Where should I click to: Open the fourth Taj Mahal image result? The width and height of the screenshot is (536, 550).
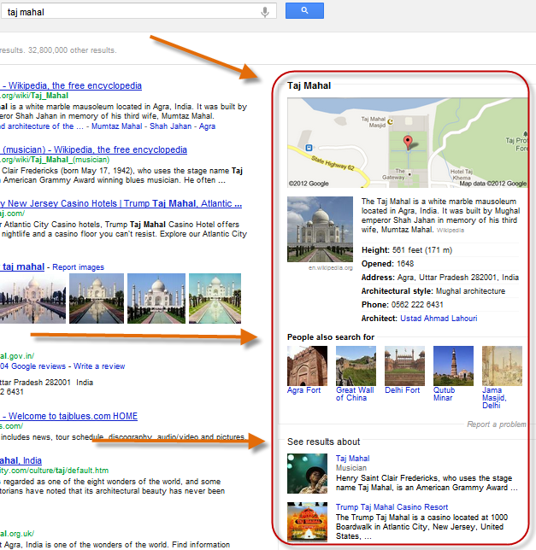tap(215, 298)
